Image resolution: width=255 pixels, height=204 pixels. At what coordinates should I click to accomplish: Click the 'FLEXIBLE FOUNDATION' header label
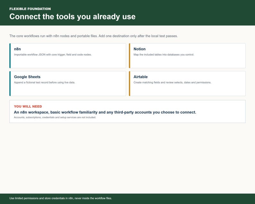coord(30,9)
